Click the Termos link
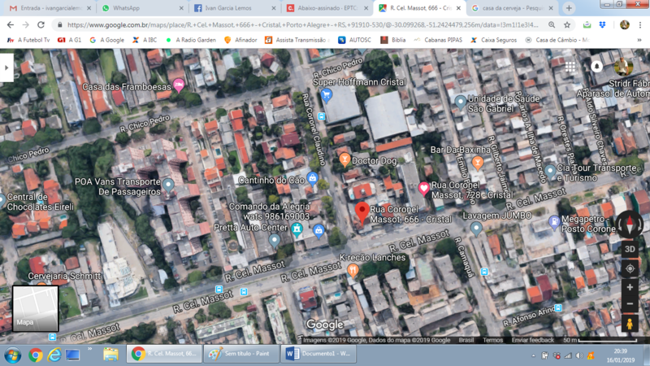The height and width of the screenshot is (366, 650). tap(493, 340)
